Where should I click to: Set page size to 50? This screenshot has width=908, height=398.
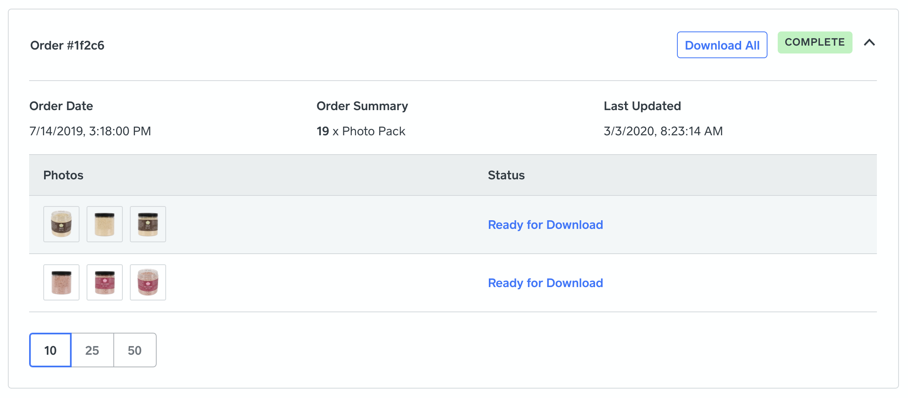135,350
